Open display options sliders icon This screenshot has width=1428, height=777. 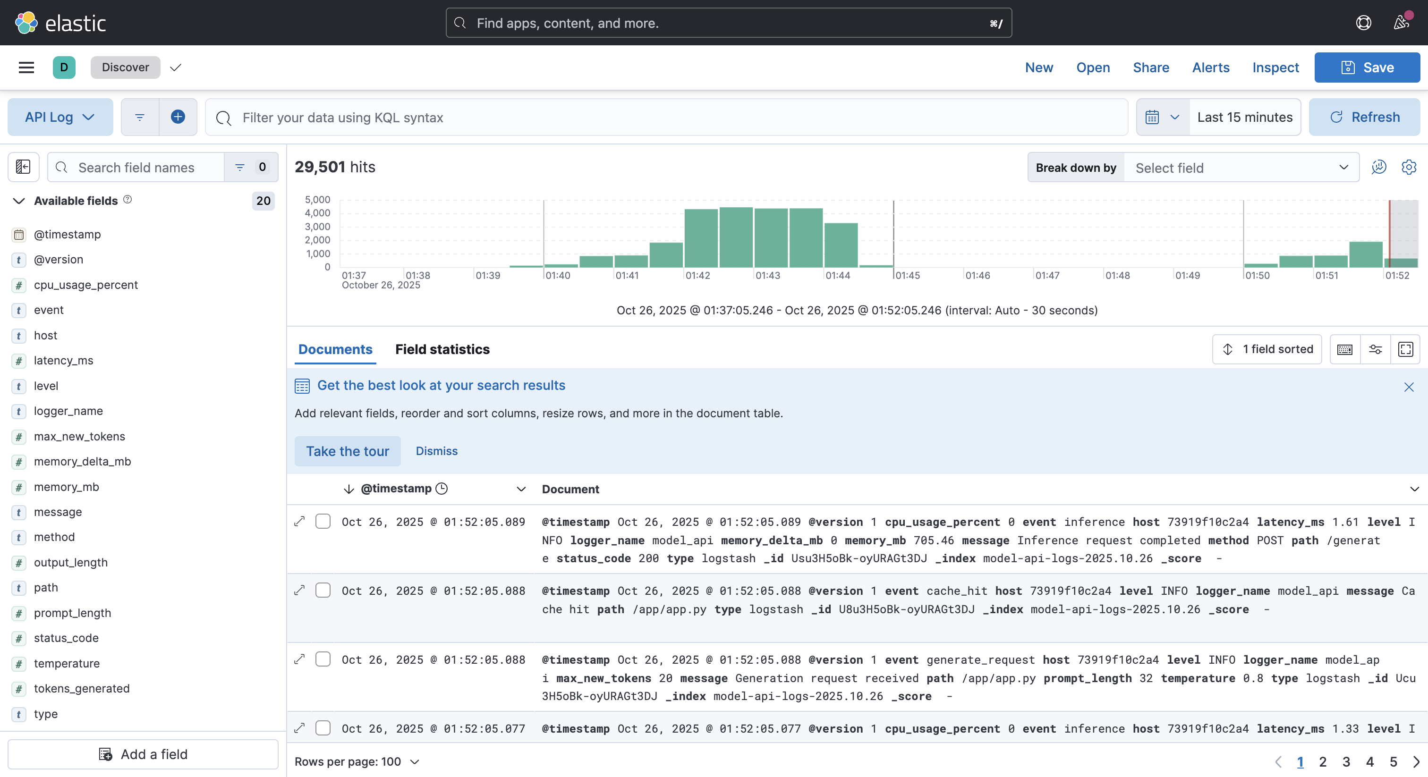(1375, 349)
